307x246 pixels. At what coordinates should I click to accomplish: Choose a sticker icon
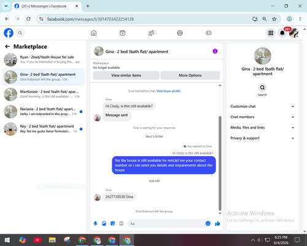tap(112, 223)
